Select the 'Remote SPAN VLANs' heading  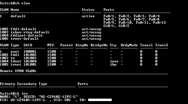pyautogui.click(x=18, y=71)
